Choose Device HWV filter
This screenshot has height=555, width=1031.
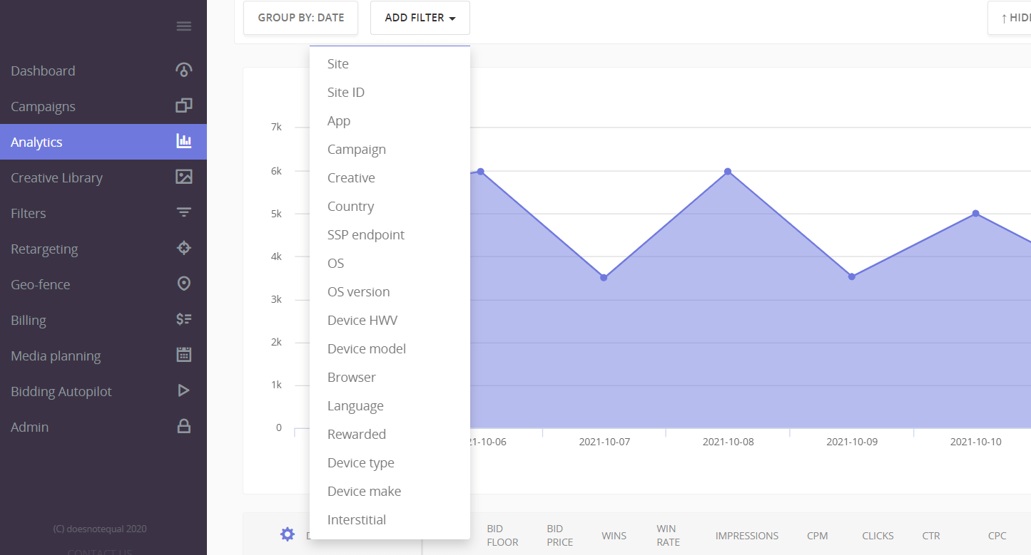[x=390, y=320]
